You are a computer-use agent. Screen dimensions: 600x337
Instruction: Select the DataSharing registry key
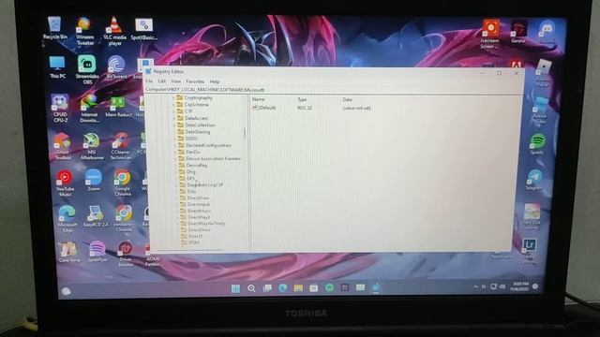click(x=198, y=132)
